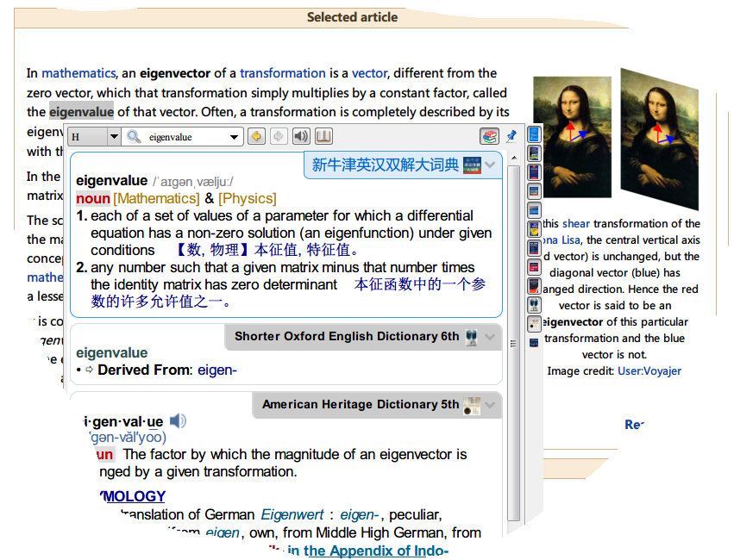Select bottom dictionary icon in sidebar
Screen dimensions: 734x560
point(534,343)
